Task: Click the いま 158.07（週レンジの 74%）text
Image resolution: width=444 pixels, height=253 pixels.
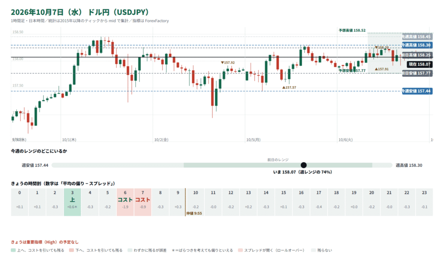Action: click(303, 172)
